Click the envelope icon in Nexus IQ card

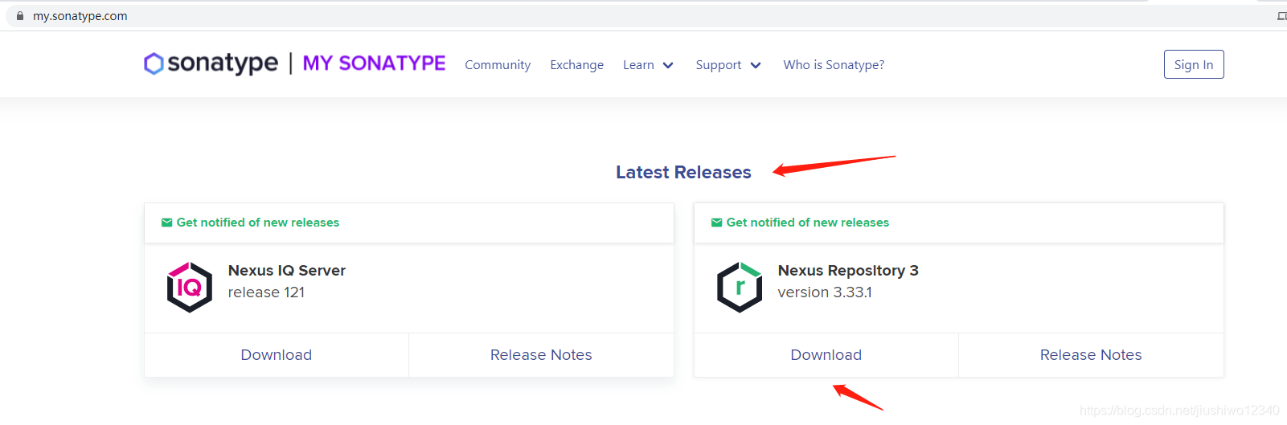tap(166, 223)
